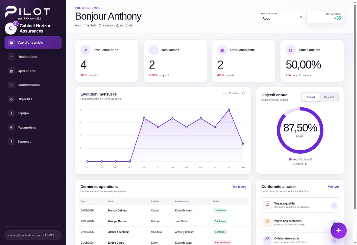Click Conforme status in Atelier Atlantique row
Screen dimensions: 357x245
pos(220,232)
